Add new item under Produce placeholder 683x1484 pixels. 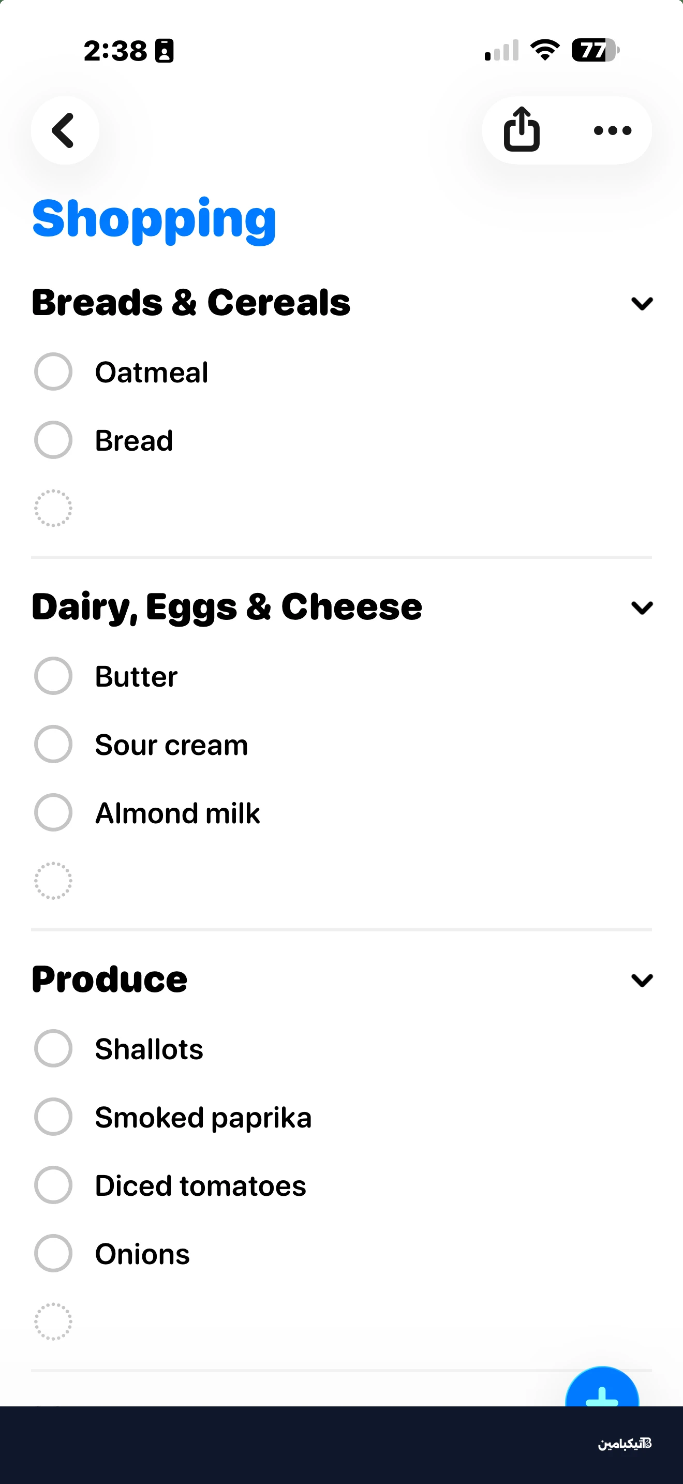53,1322
